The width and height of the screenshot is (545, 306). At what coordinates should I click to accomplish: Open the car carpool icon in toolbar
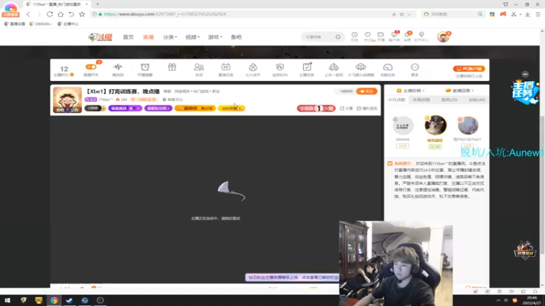(x=334, y=67)
